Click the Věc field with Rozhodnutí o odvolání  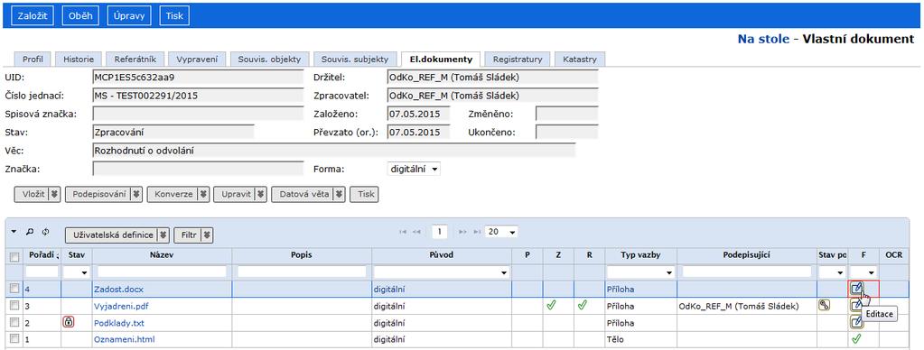[x=334, y=151]
